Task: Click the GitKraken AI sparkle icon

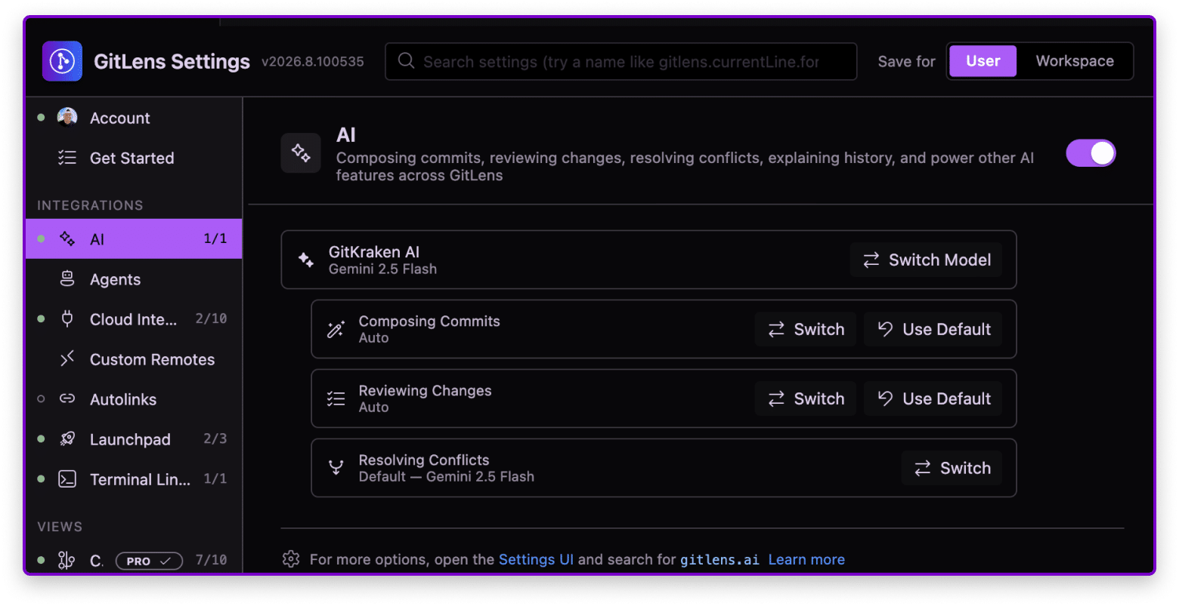Action: pyautogui.click(x=306, y=260)
